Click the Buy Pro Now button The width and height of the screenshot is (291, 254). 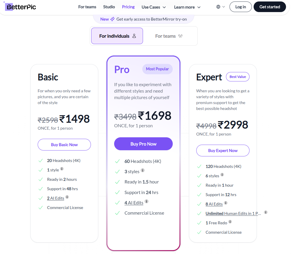pos(143,143)
